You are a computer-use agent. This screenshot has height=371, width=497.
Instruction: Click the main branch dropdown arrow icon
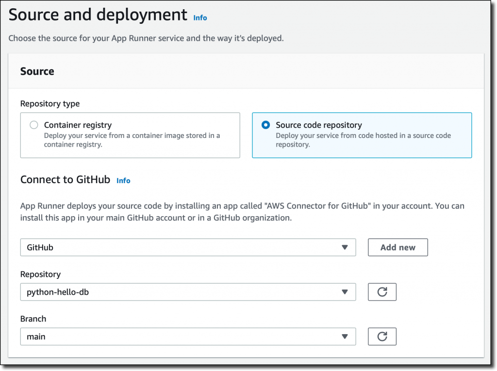coord(345,337)
